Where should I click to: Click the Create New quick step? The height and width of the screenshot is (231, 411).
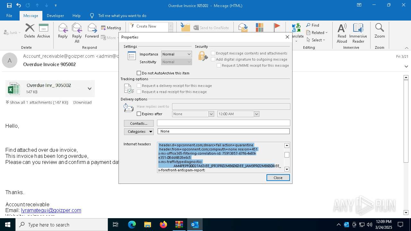pos(148,26)
